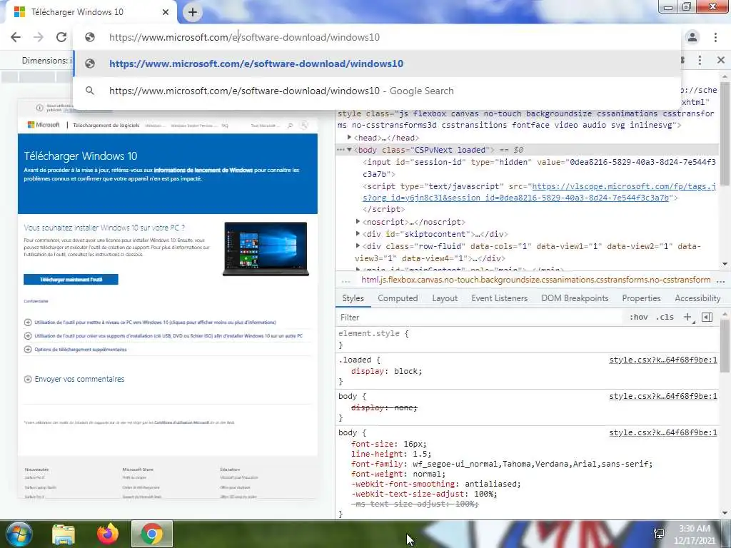731x548 pixels.
Task: Open File Explorer from taskbar
Action: pyautogui.click(x=63, y=534)
